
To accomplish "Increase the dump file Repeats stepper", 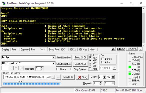I will tap(100, 83).
